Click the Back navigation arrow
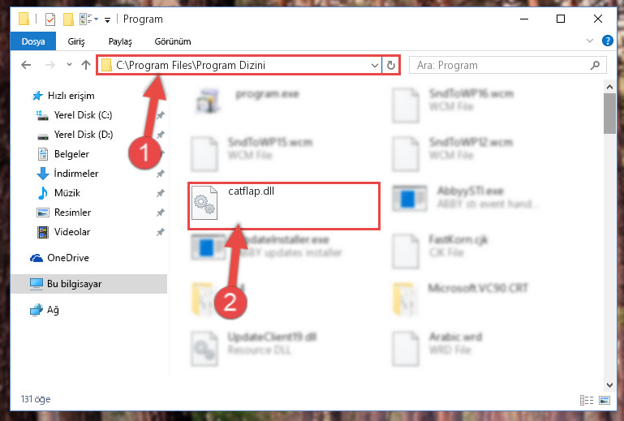The image size is (624, 421). pyautogui.click(x=26, y=65)
